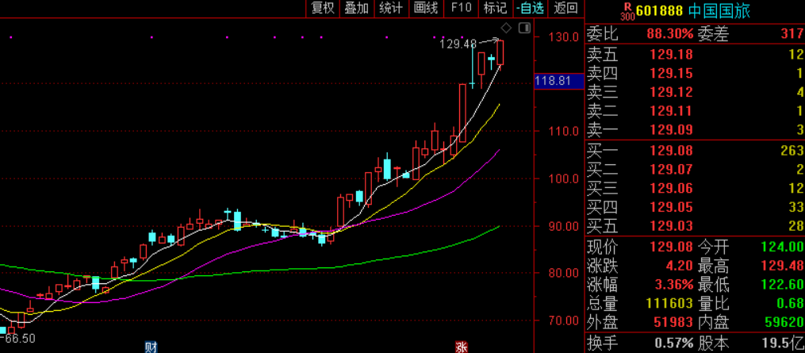Open the 叠加 overlay menu

357,8
